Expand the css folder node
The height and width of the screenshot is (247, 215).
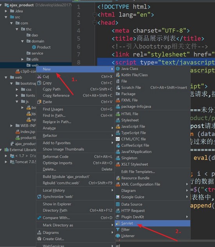[17, 89]
